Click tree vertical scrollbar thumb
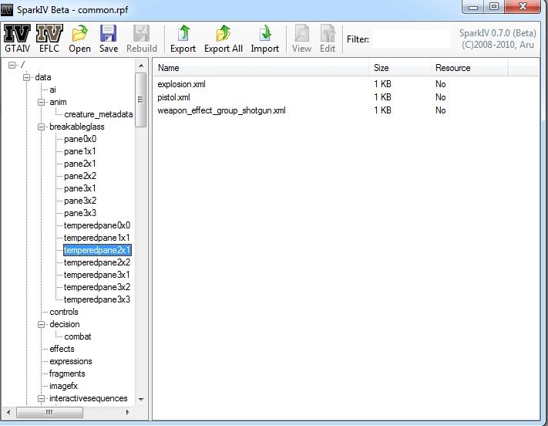Screen dimensions: 548x426 tap(141, 100)
